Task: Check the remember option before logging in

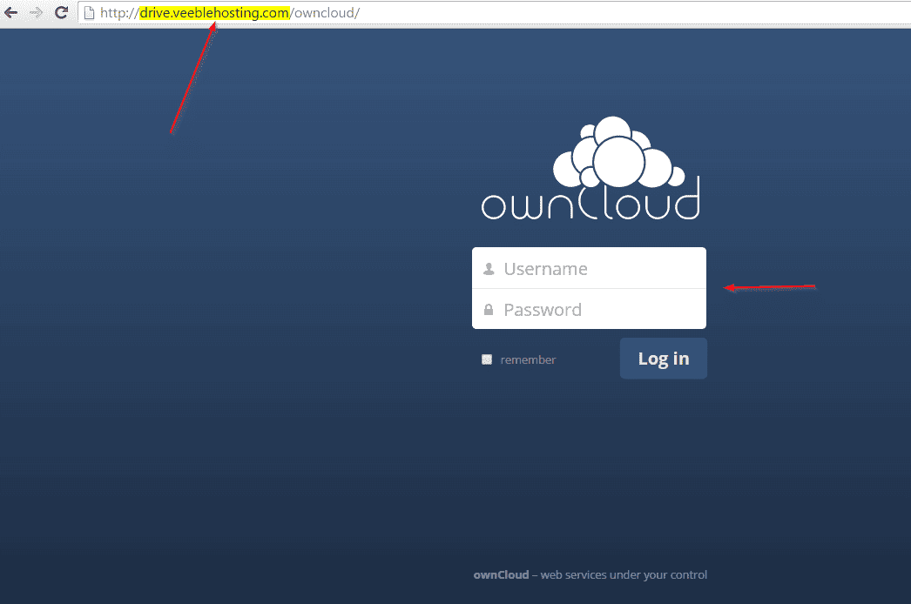Action: click(x=487, y=359)
